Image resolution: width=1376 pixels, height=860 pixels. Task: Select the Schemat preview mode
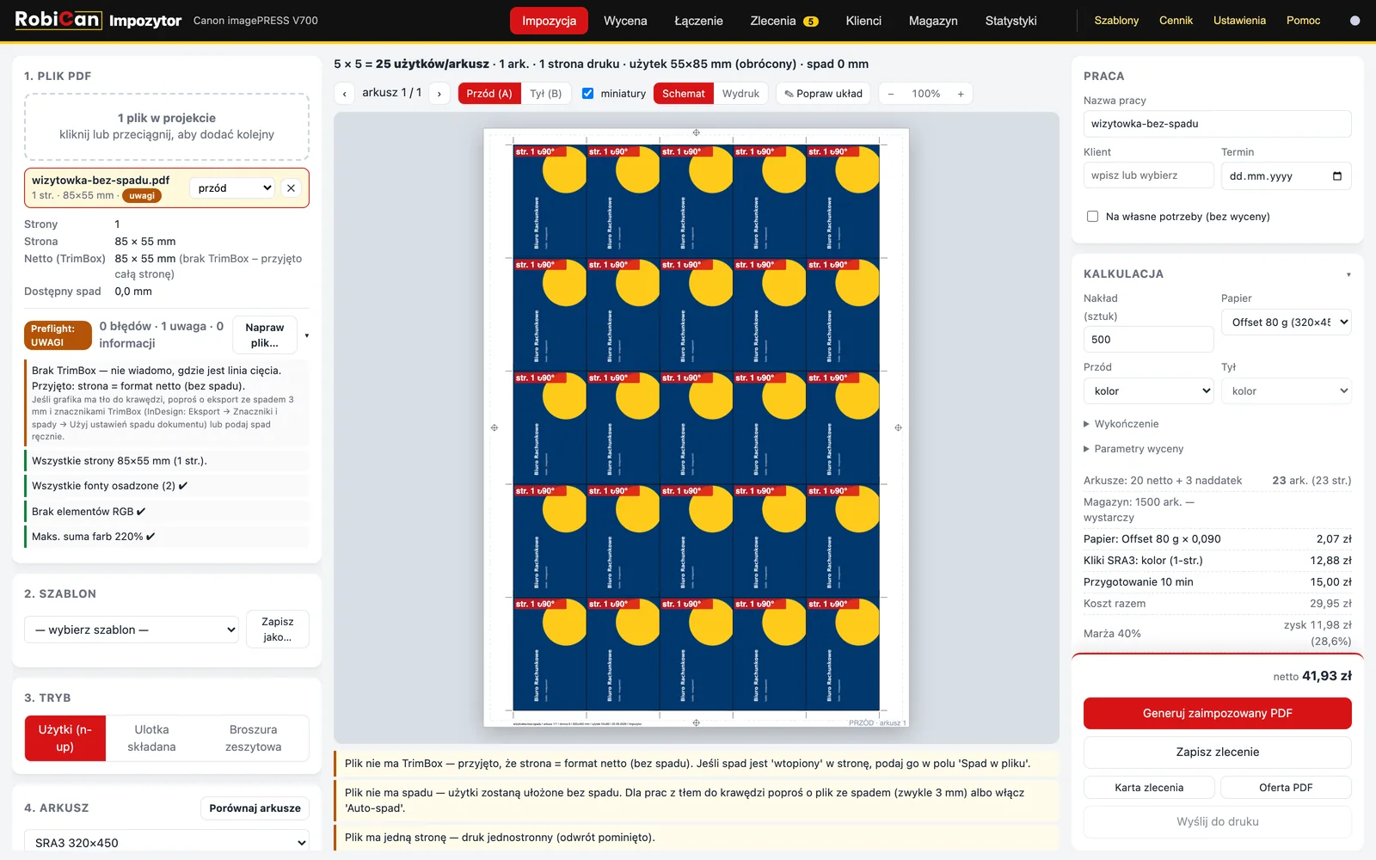[x=683, y=94]
